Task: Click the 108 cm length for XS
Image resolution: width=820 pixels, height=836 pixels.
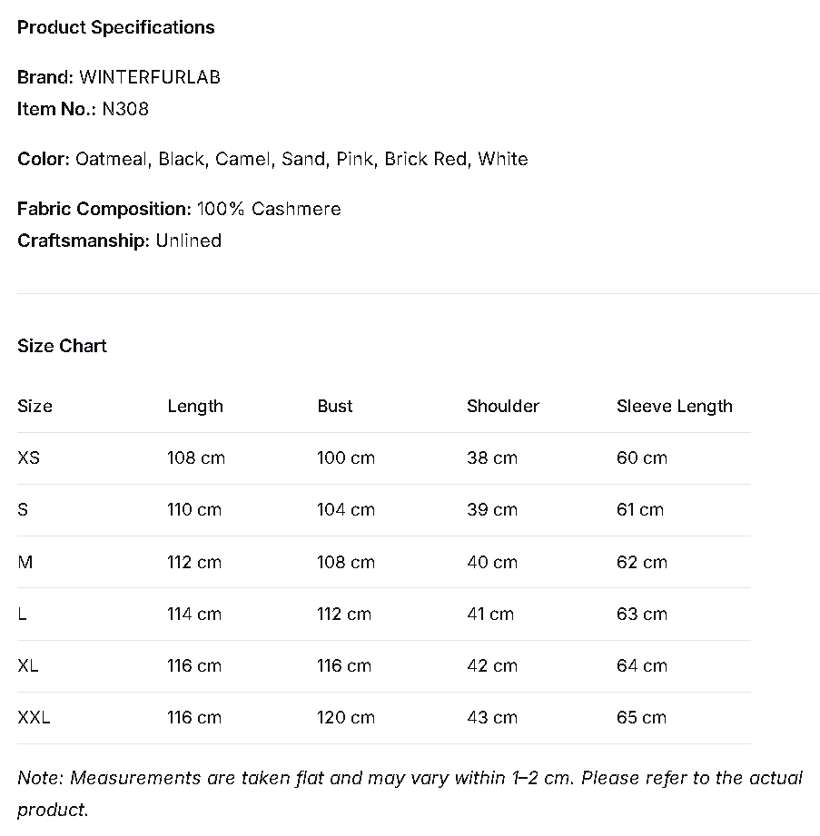Action: pyautogui.click(x=195, y=457)
